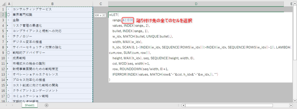Click formula line starting with w_idx, MATCH
Image resolution: width=297 pixels, height=109 pixels.
coord(143,36)
